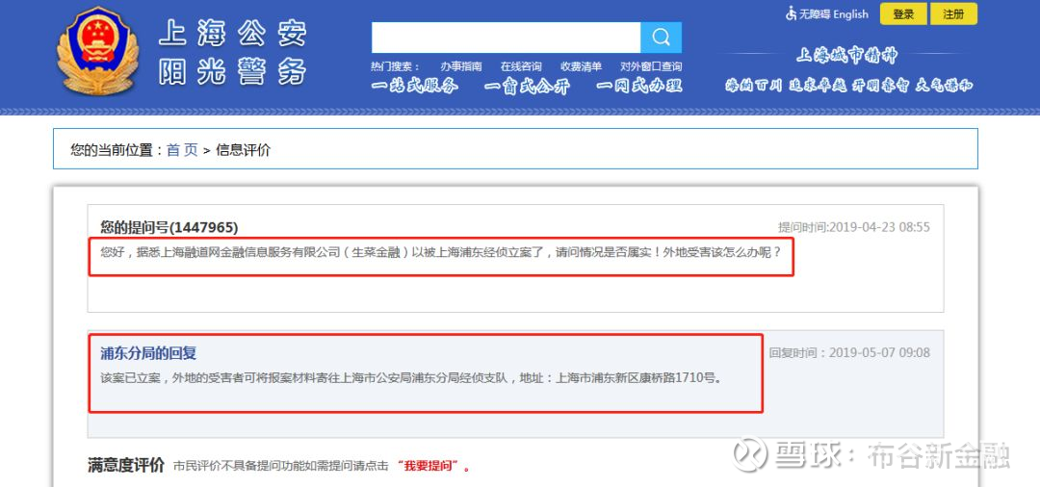
Task: Click 一站式服务 slogan text
Action: tap(414, 86)
